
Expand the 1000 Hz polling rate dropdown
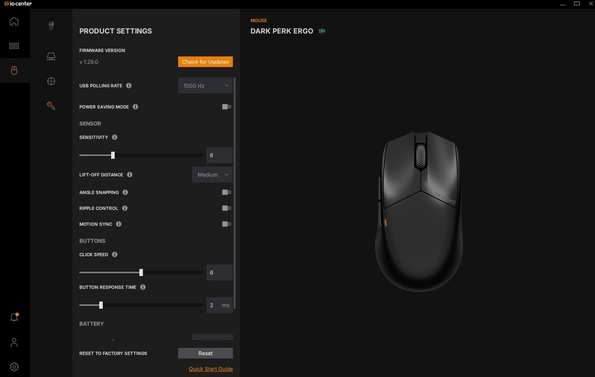click(x=206, y=86)
